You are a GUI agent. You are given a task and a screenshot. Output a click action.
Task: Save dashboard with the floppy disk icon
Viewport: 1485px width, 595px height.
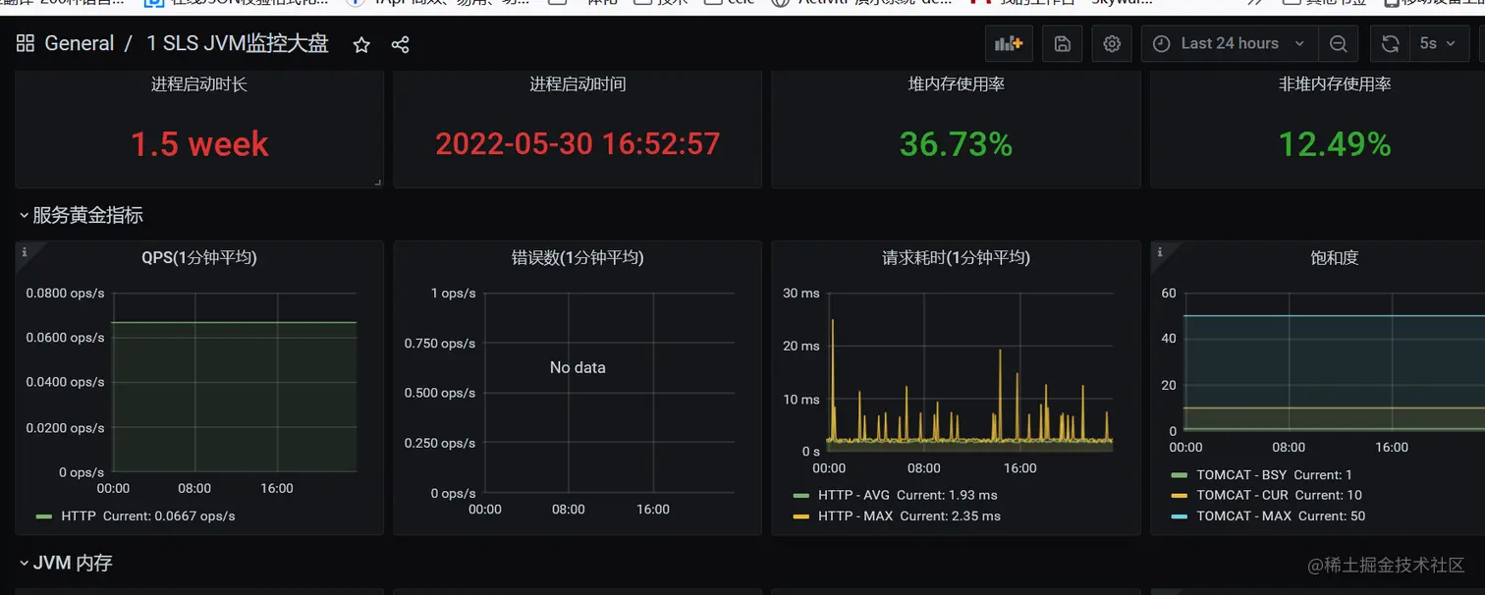pyautogui.click(x=1062, y=44)
